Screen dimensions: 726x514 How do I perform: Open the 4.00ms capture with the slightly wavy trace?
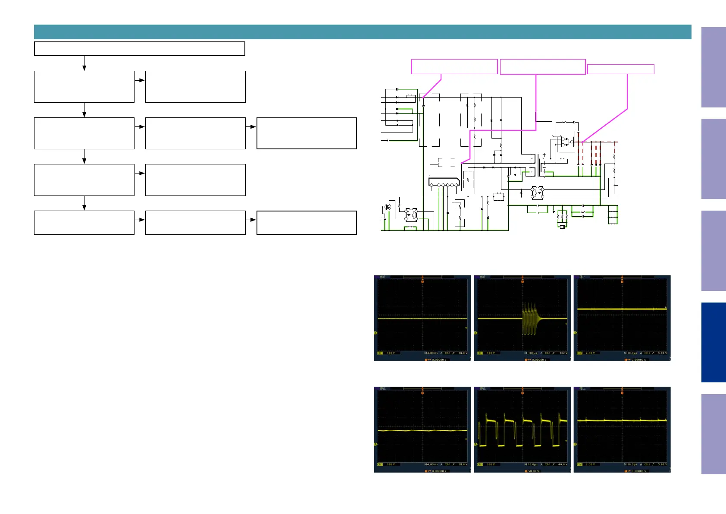click(422, 429)
